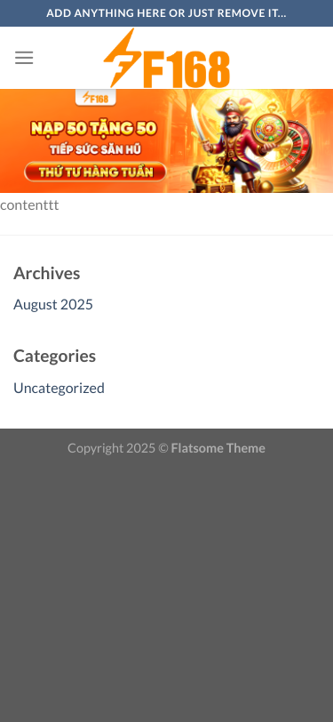Click the TIẾP SỨC SĂN HŨ banner text
The image size is (333, 722).
(95, 149)
